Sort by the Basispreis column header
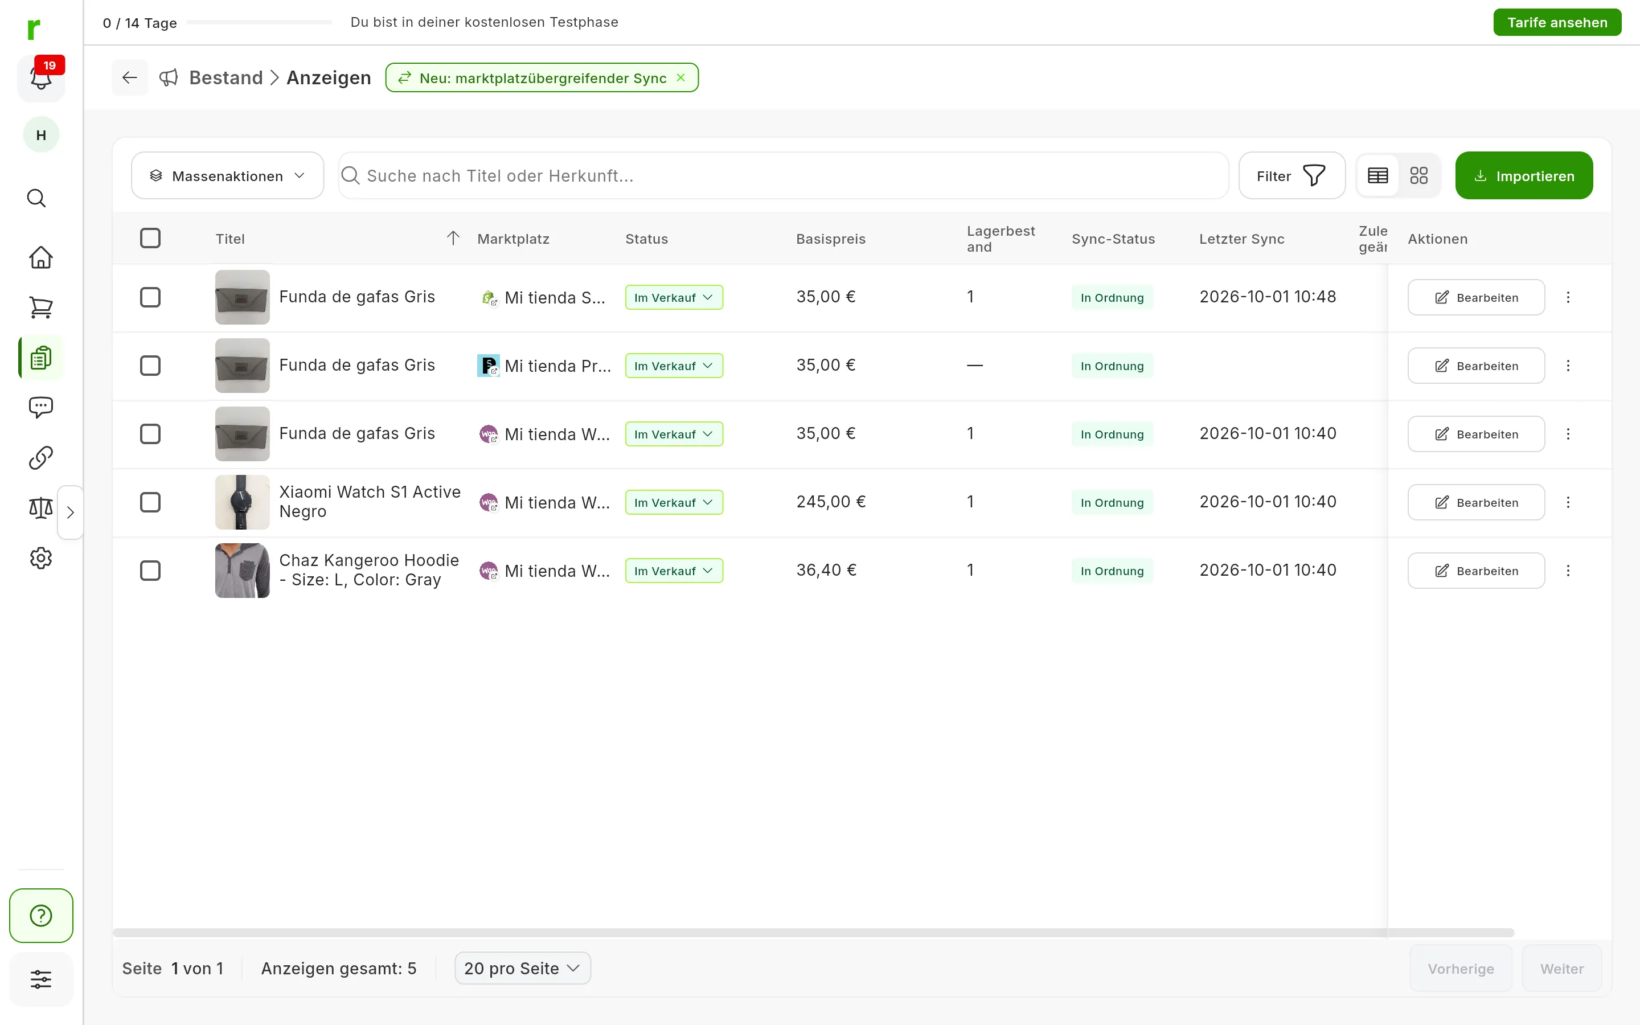The height and width of the screenshot is (1025, 1640). pos(831,239)
